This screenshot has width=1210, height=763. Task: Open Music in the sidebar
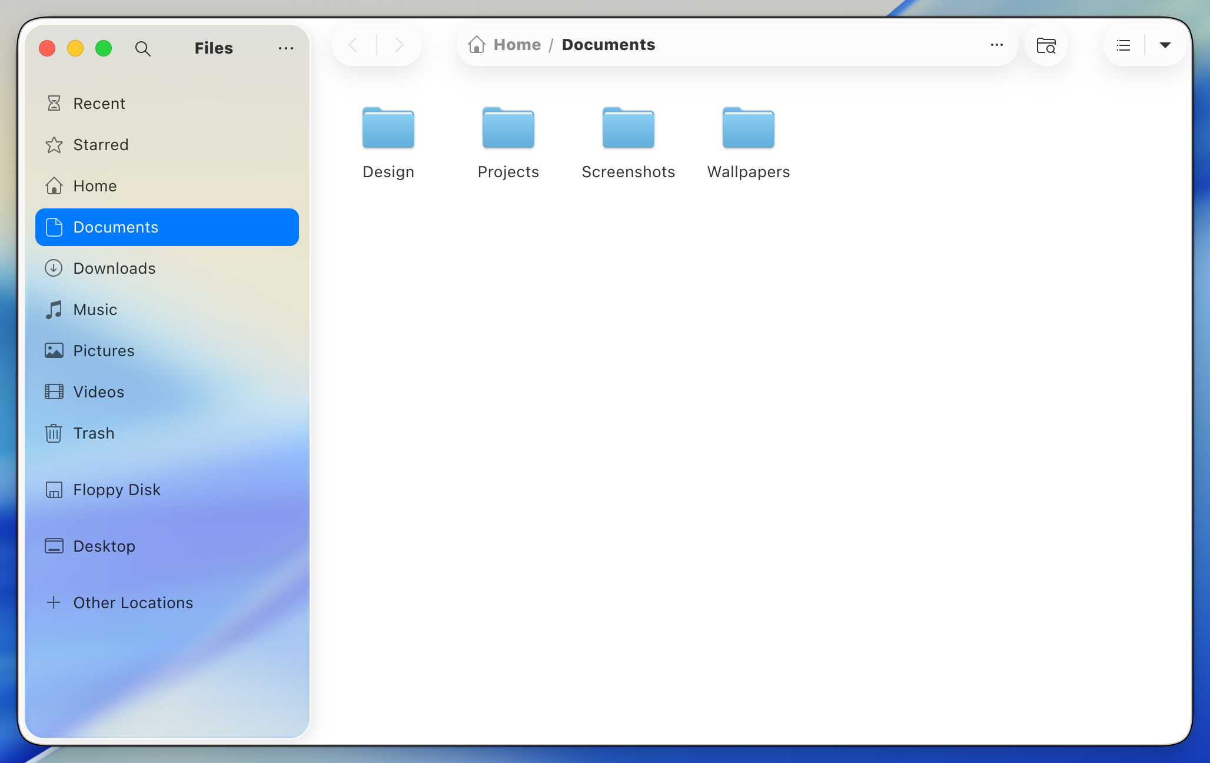pos(167,310)
